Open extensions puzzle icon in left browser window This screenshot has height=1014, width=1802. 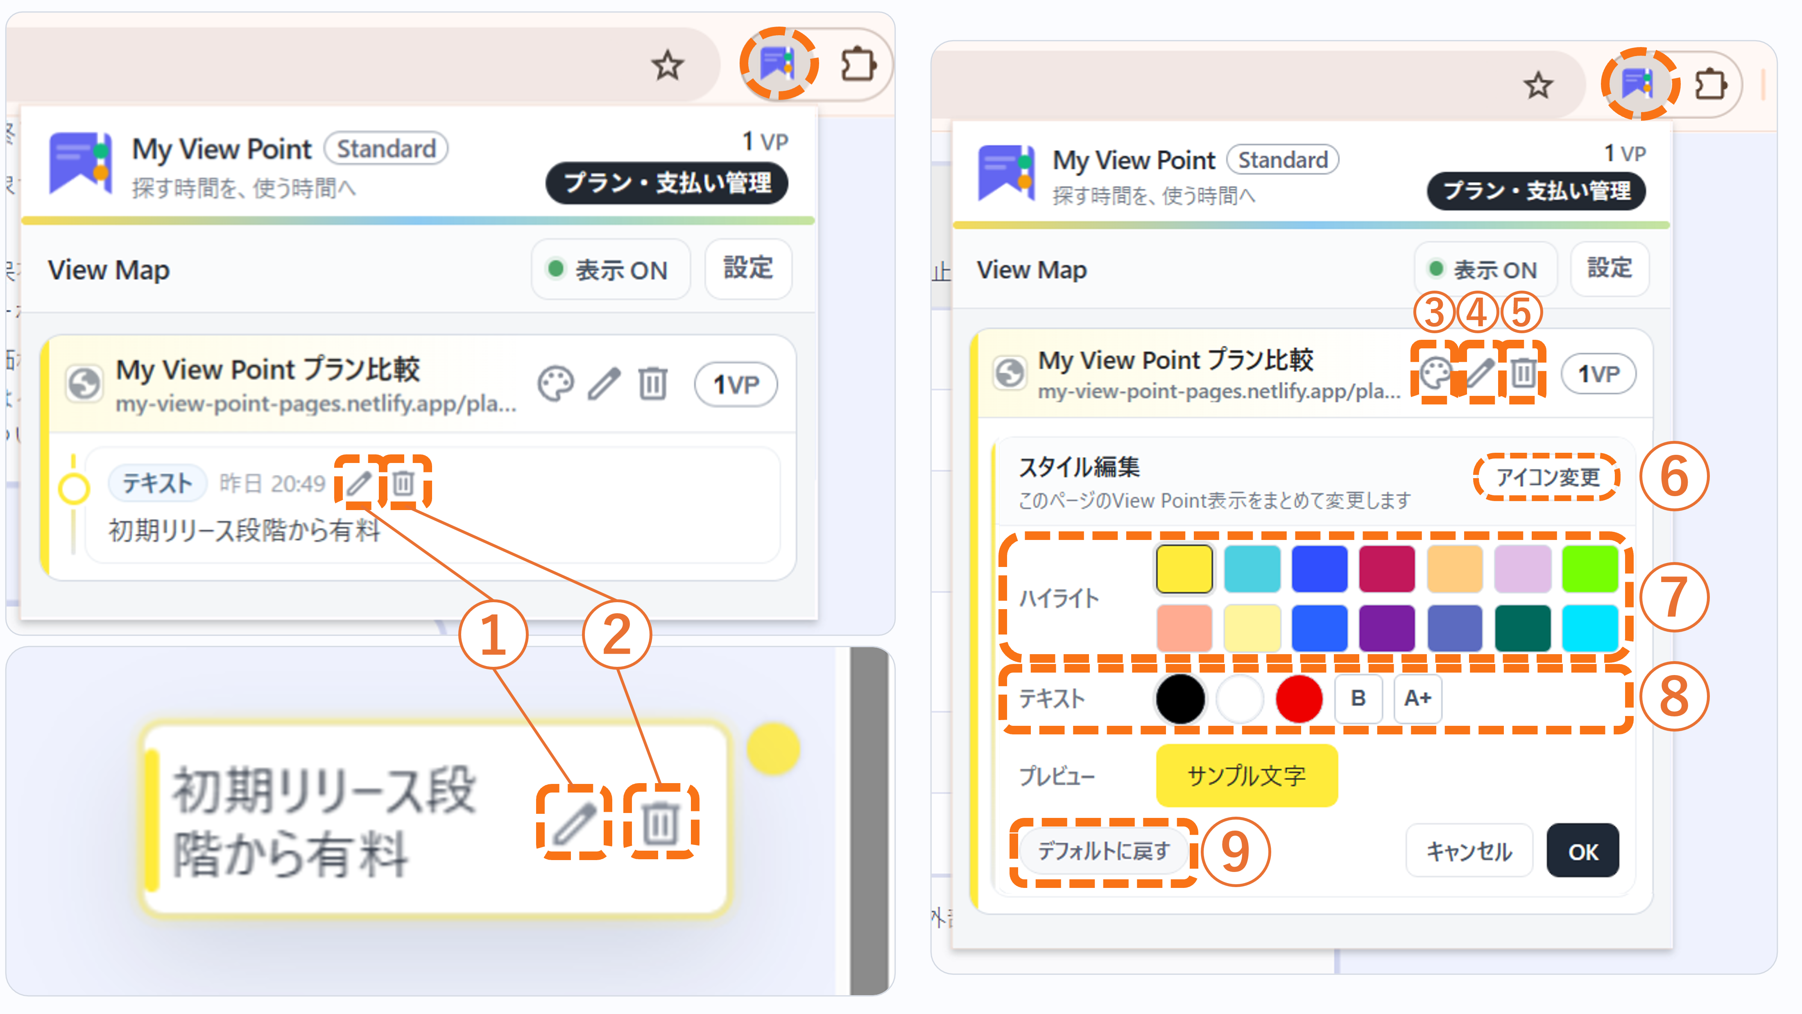(858, 65)
